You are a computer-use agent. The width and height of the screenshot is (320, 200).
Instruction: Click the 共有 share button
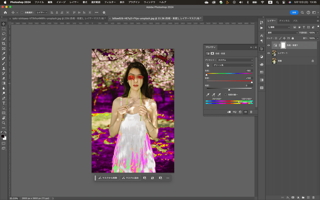(294, 13)
